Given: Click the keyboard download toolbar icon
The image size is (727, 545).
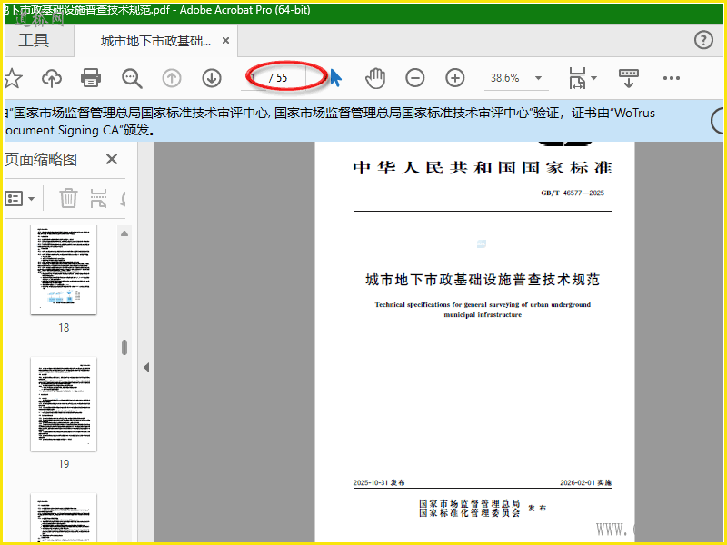Looking at the screenshot, I should point(629,78).
